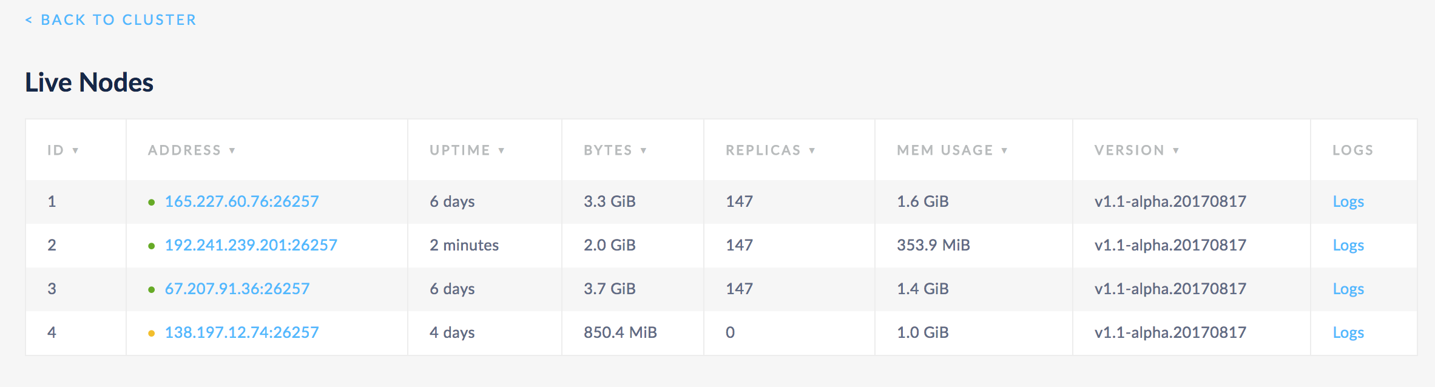Image resolution: width=1435 pixels, height=387 pixels.
Task: Click the green status dot for node 192.241.239.201
Action: click(x=152, y=246)
